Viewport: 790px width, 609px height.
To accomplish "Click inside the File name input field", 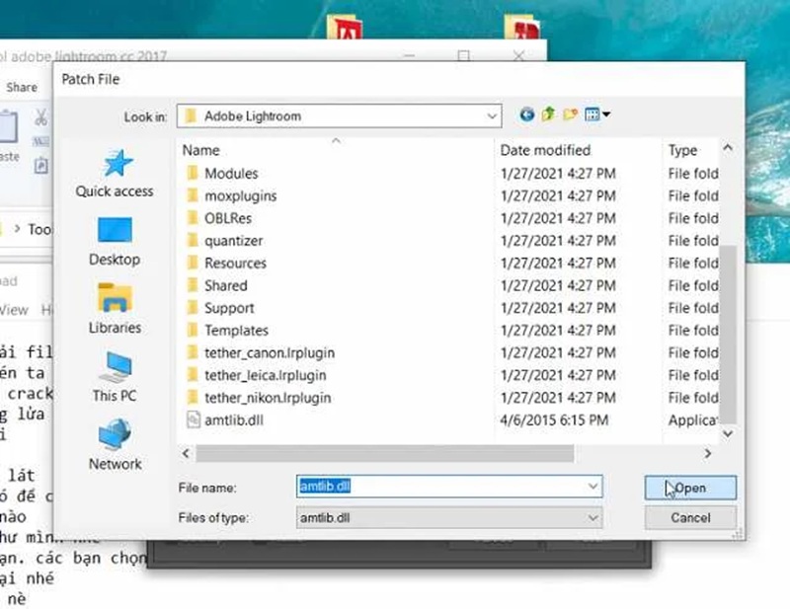I will pyautogui.click(x=425, y=486).
